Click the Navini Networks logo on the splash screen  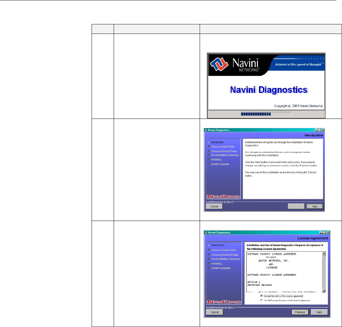coord(235,65)
